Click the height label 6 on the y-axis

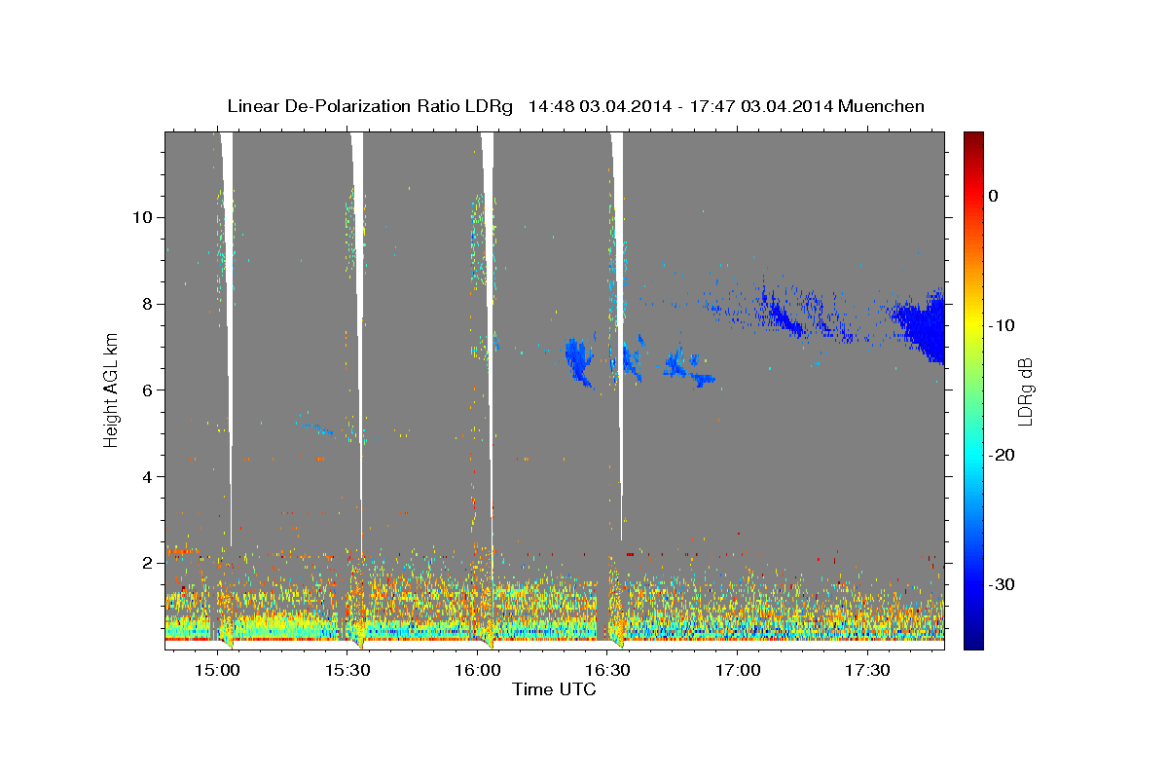point(146,389)
